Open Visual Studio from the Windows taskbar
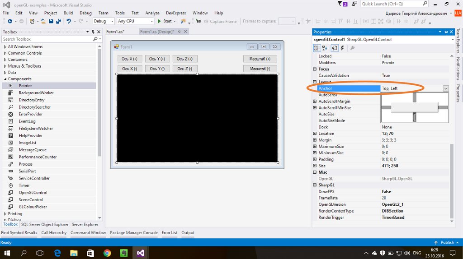Image resolution: width=463 pixels, height=259 pixels. pyautogui.click(x=141, y=253)
